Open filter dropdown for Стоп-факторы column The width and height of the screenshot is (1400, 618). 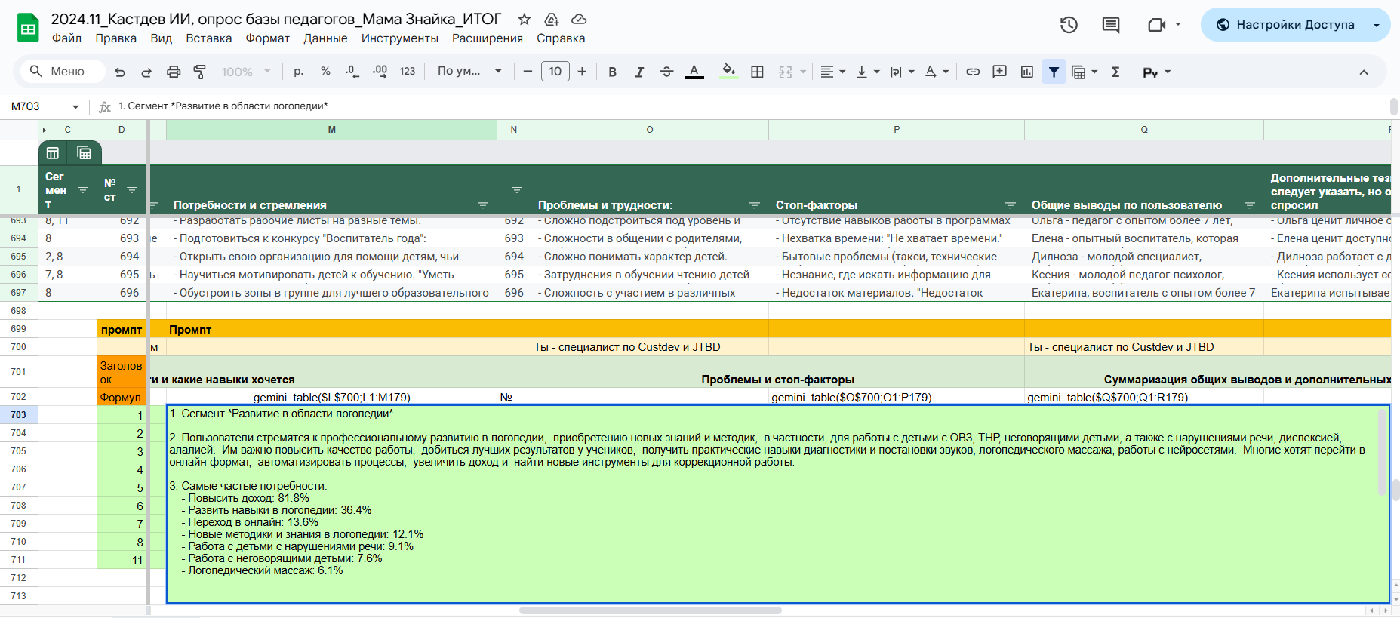(1011, 205)
